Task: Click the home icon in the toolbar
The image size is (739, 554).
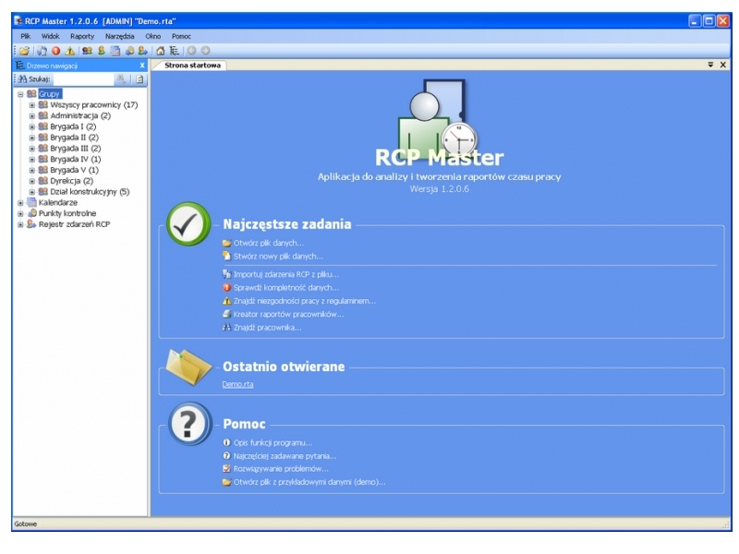Action: coord(161,51)
